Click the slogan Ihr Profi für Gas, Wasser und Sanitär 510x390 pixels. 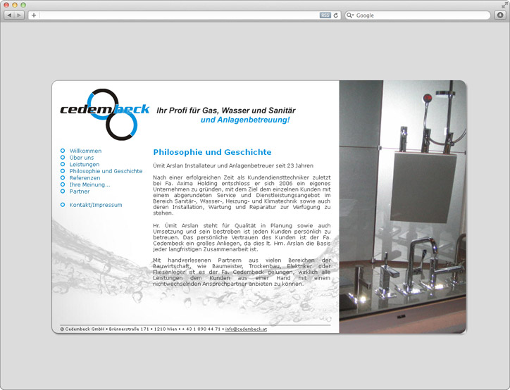click(226, 111)
